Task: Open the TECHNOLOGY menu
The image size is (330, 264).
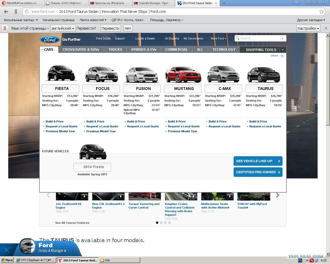Action: click(x=224, y=49)
